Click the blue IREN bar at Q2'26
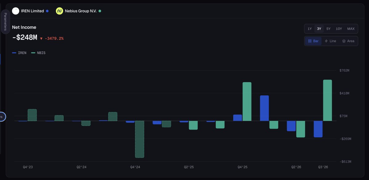 291,126
